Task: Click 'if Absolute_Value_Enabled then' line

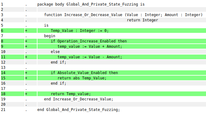Action: point(84,73)
